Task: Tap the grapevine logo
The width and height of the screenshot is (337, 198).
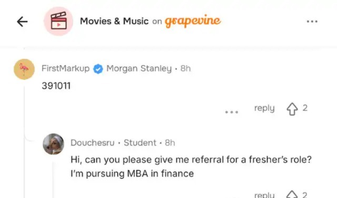Action: tap(193, 21)
